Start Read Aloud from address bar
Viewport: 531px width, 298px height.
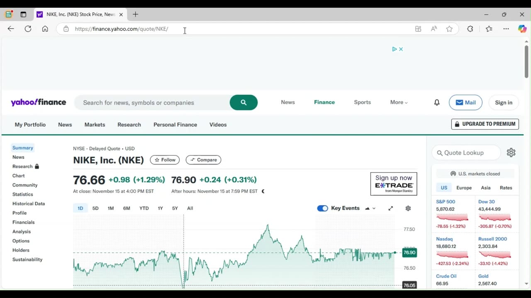point(434,29)
